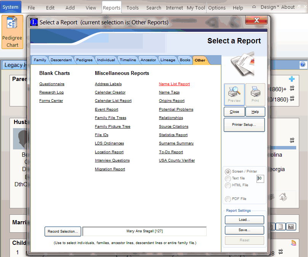Switch to the Descendant report tab
Screen dimensions: 308x257
click(61, 60)
